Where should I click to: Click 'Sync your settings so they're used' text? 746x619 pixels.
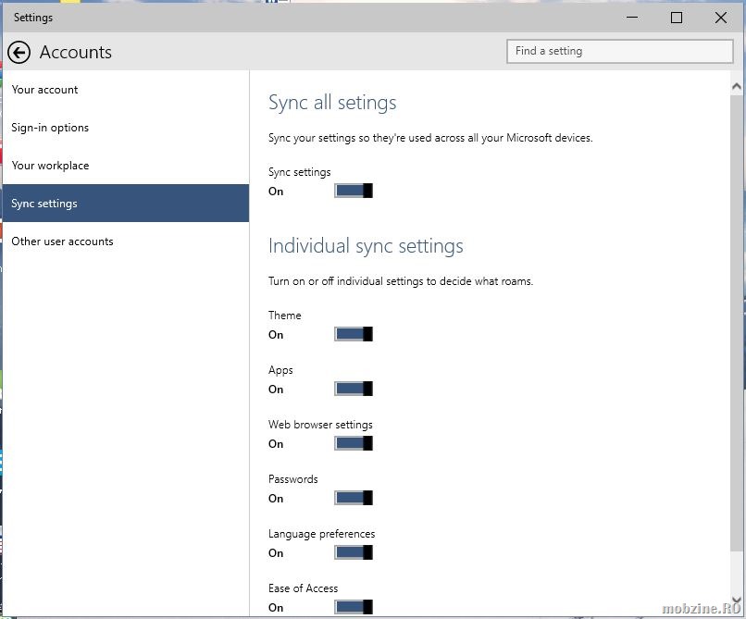tap(430, 138)
